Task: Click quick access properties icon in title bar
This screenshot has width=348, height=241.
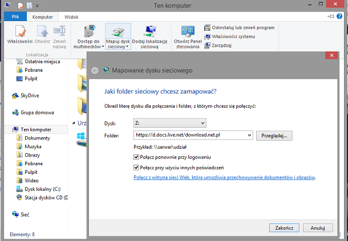Action: point(21,6)
